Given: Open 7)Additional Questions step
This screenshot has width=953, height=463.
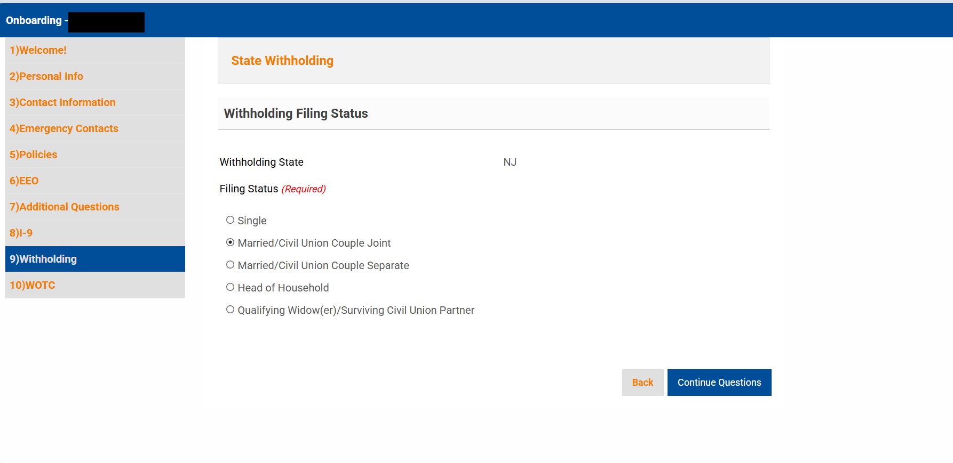Looking at the screenshot, I should point(95,207).
